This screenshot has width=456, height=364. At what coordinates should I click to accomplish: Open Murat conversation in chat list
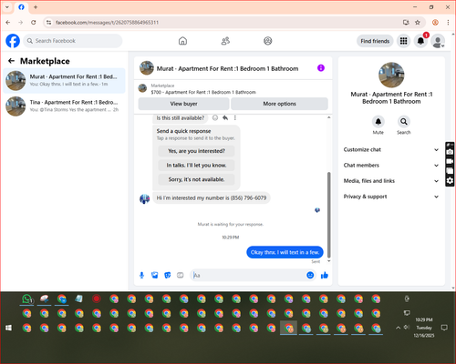(x=64, y=80)
